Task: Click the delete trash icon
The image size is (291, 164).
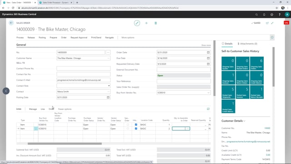Action: click(156, 23)
